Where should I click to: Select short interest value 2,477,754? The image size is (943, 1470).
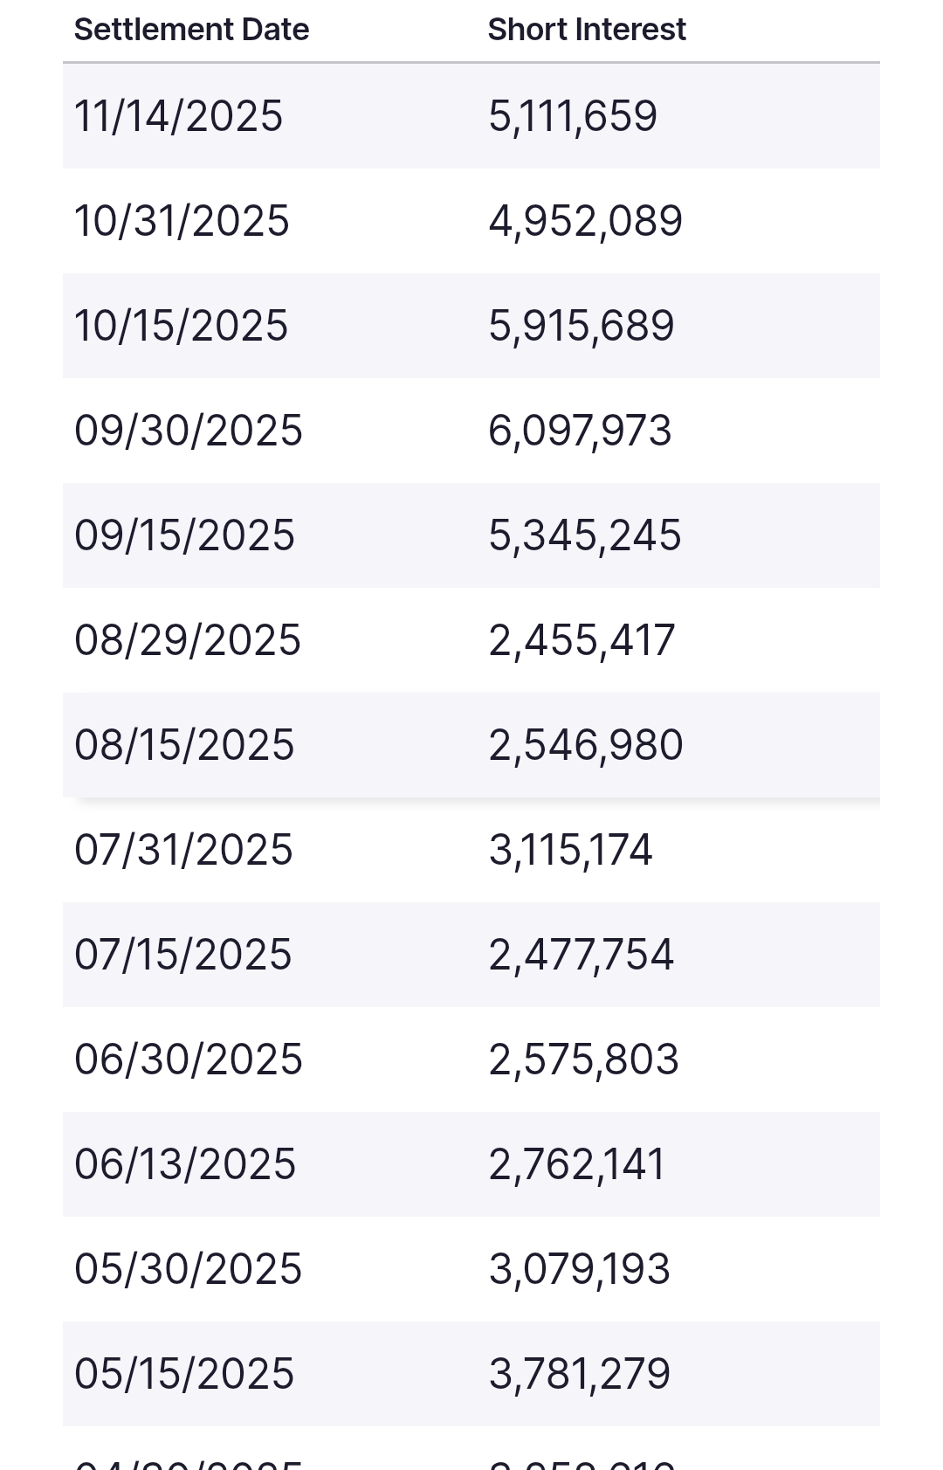pyautogui.click(x=582, y=955)
